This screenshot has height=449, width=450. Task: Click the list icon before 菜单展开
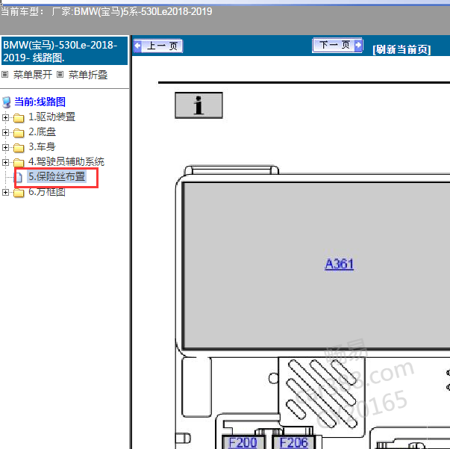pos(5,75)
